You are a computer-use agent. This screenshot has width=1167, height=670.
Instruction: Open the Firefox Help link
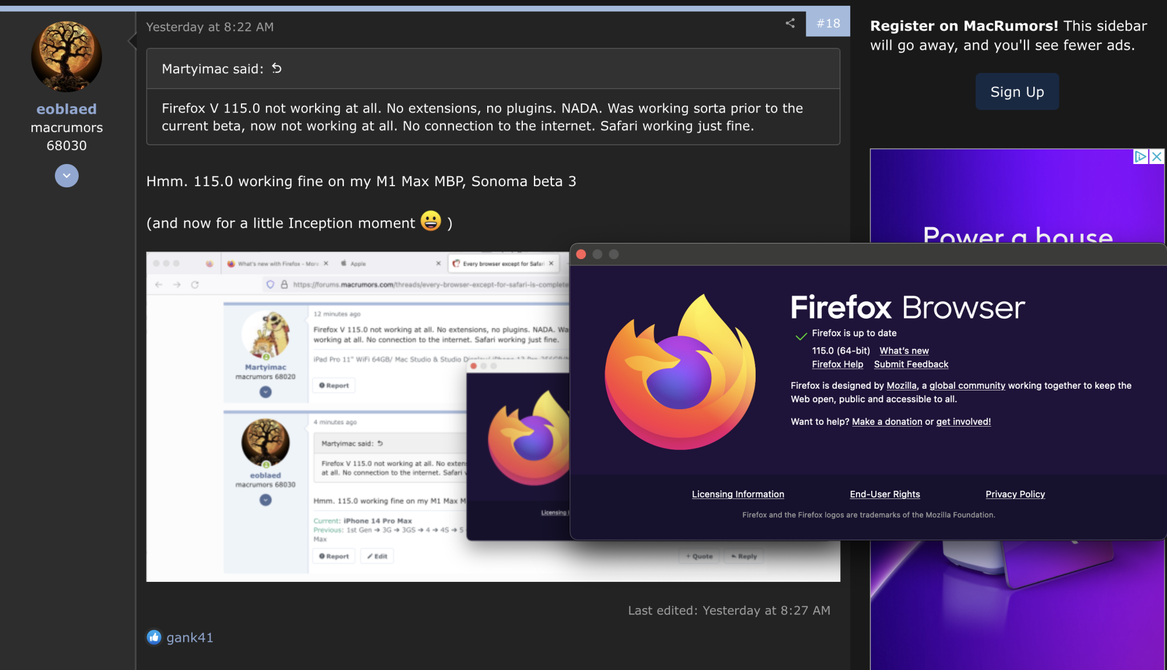tap(837, 364)
